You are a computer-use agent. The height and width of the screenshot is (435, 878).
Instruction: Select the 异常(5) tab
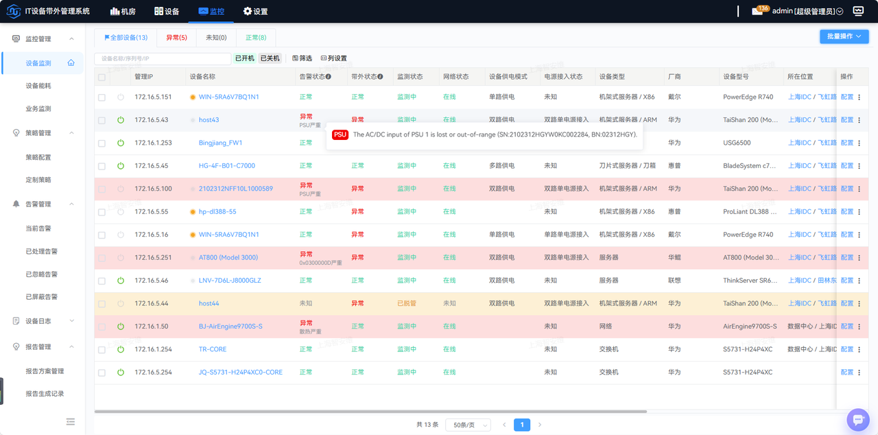[176, 38]
